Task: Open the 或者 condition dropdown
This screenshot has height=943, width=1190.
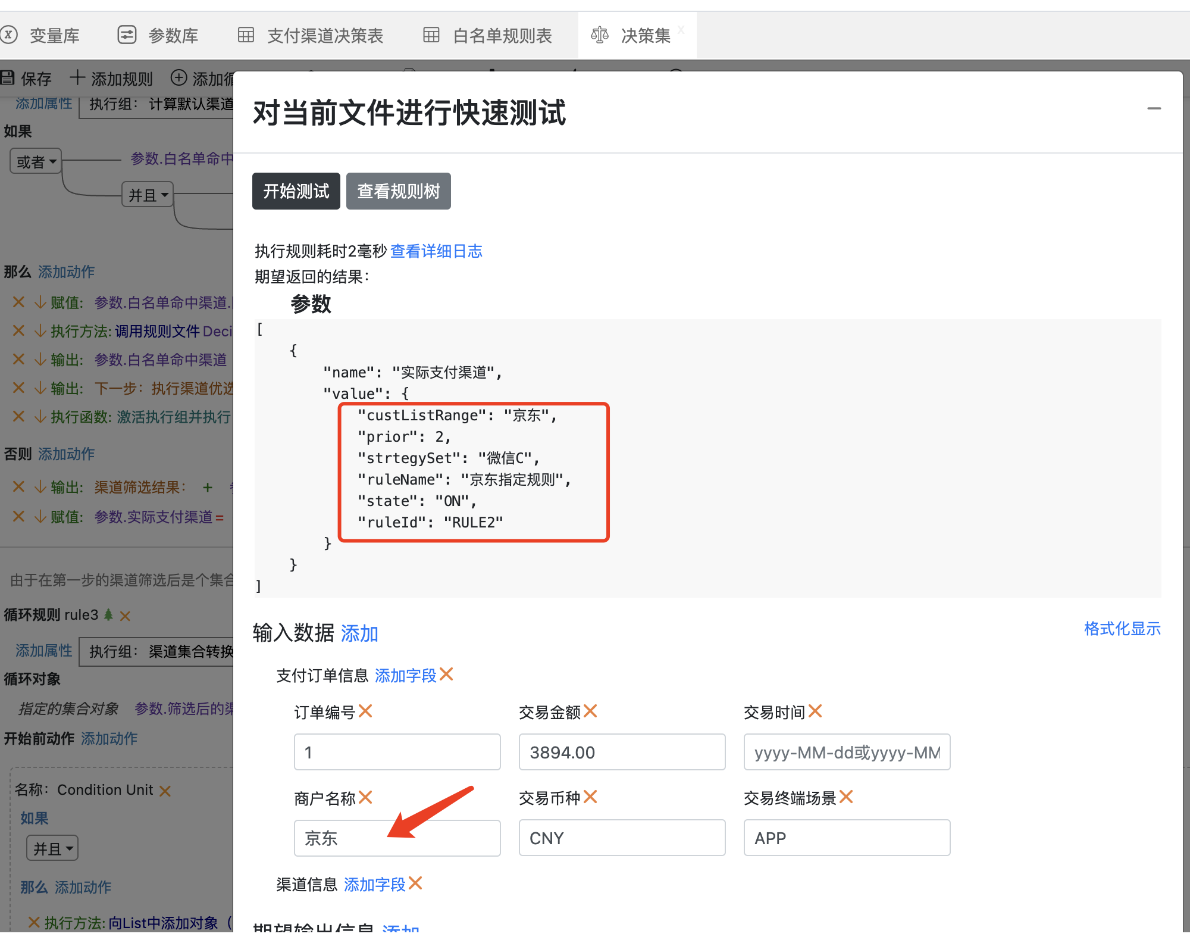Action: 36,161
